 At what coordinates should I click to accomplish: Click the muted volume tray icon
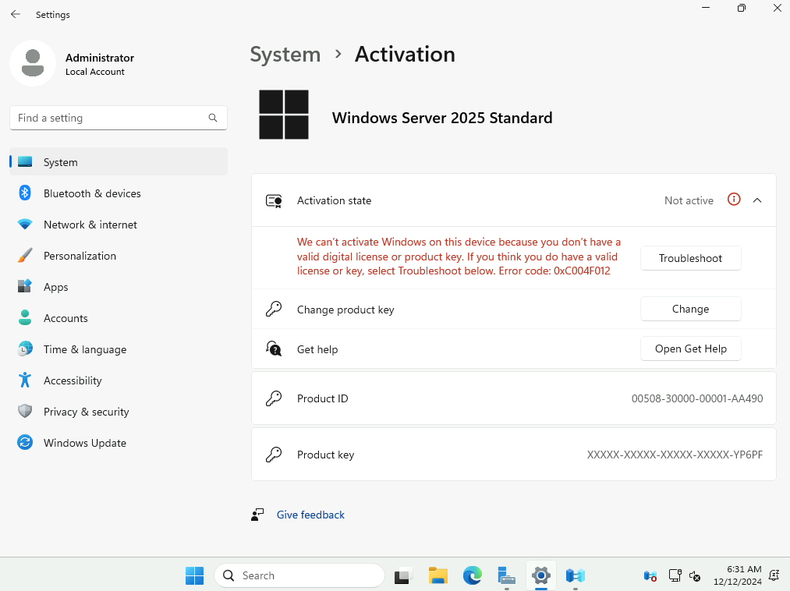click(x=695, y=575)
